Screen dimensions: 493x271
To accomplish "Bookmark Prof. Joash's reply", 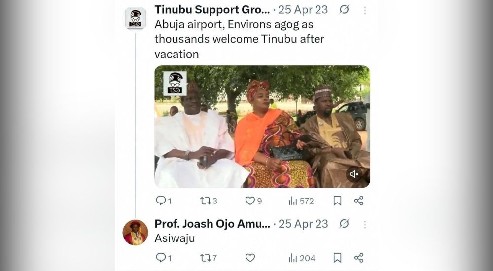I will point(337,258).
